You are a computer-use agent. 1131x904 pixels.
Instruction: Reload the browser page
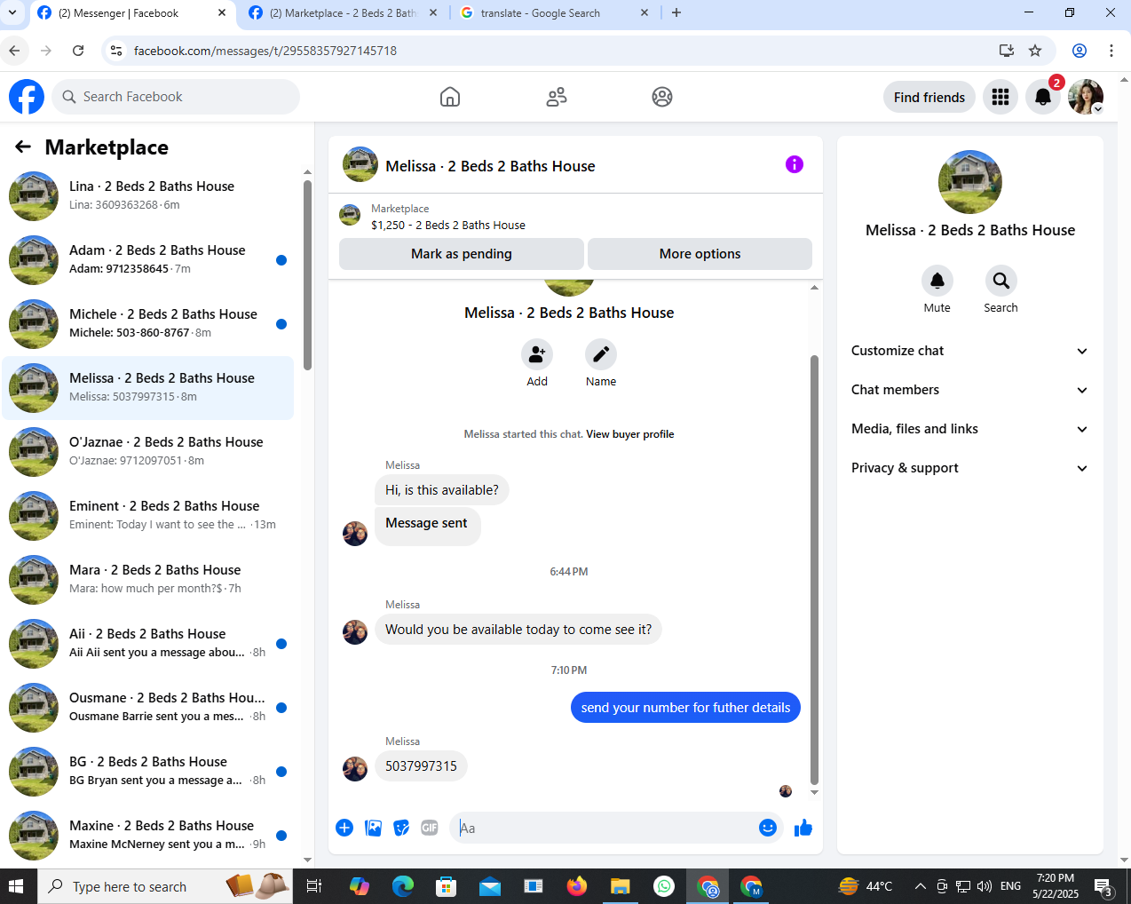pos(78,51)
